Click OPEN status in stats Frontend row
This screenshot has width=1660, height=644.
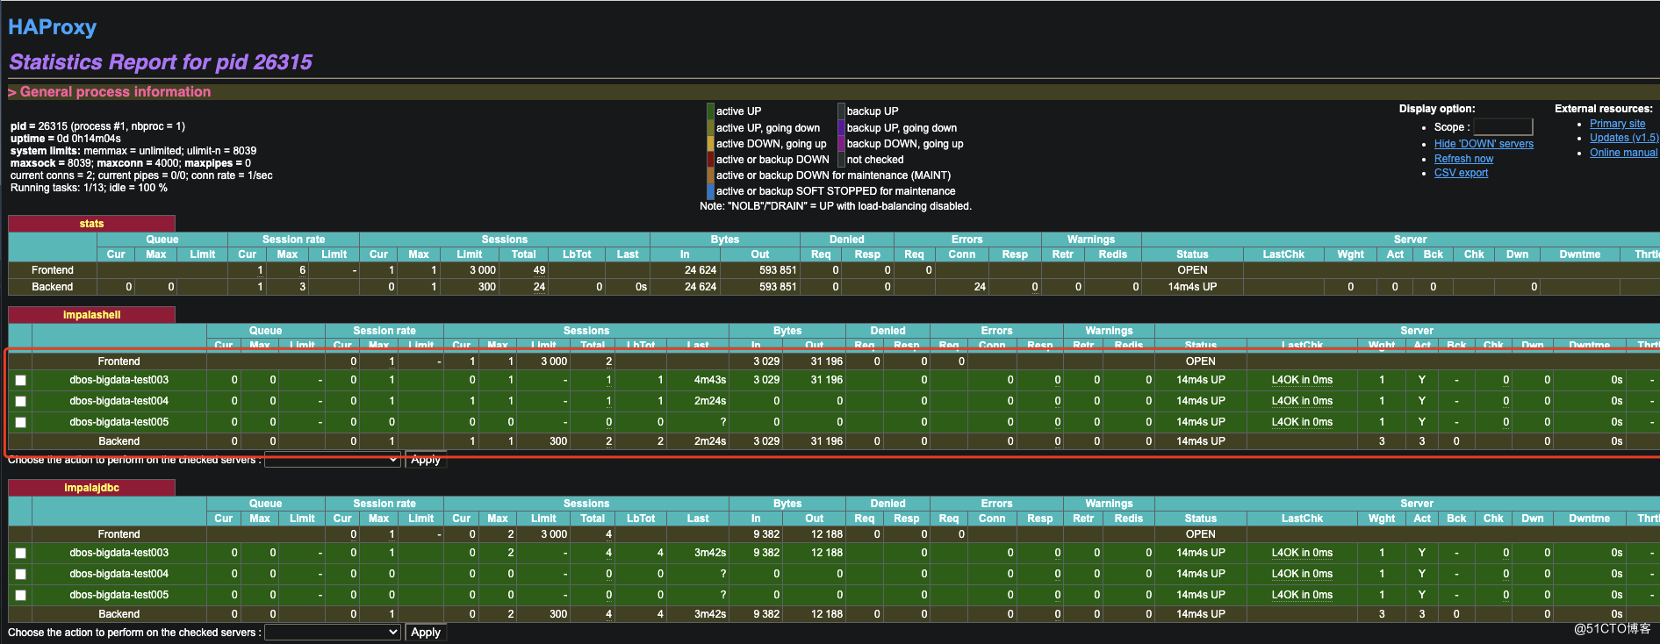1192,270
